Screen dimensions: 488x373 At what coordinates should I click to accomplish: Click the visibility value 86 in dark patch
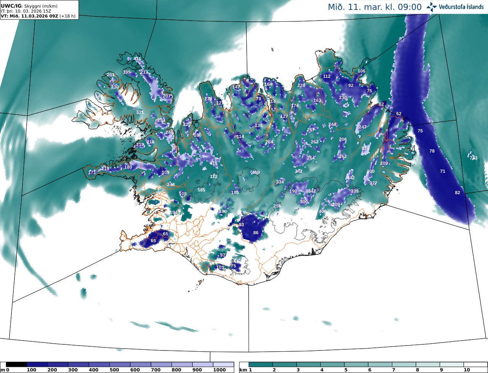click(x=256, y=233)
